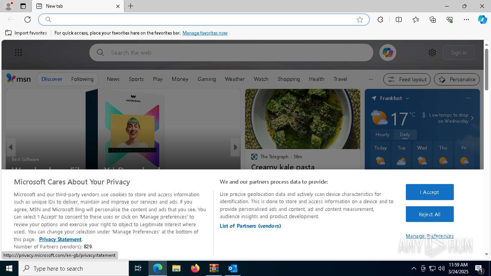Open the Watch category
Viewport: 491px width, 276px height.
pos(261,79)
